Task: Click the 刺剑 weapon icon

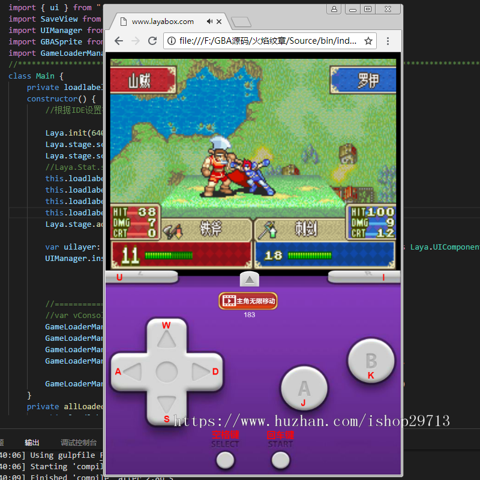Action: coord(268,230)
